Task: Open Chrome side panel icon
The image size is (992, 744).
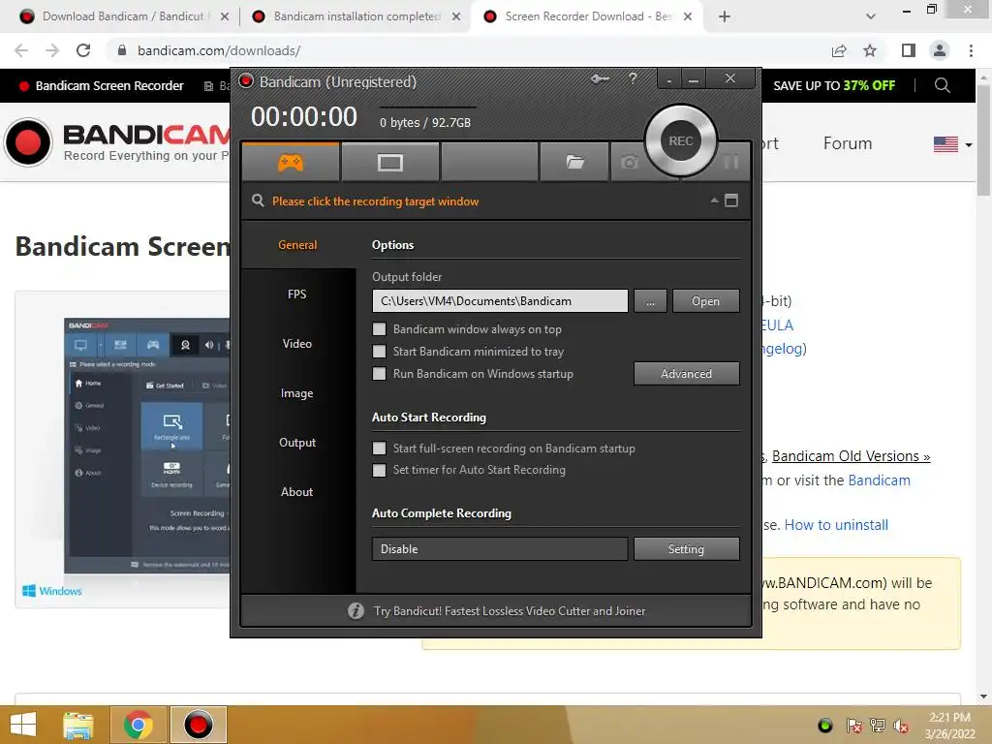Action: click(909, 50)
